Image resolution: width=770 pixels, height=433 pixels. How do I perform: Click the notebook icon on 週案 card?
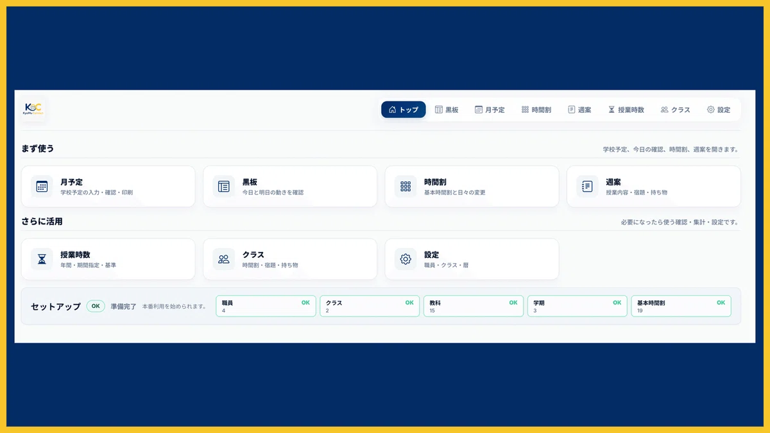click(587, 187)
